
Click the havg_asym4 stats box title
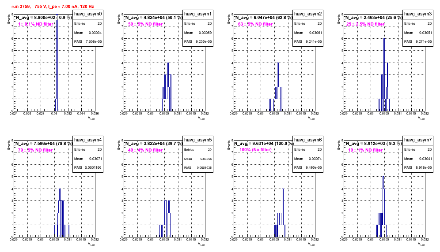pos(88,140)
